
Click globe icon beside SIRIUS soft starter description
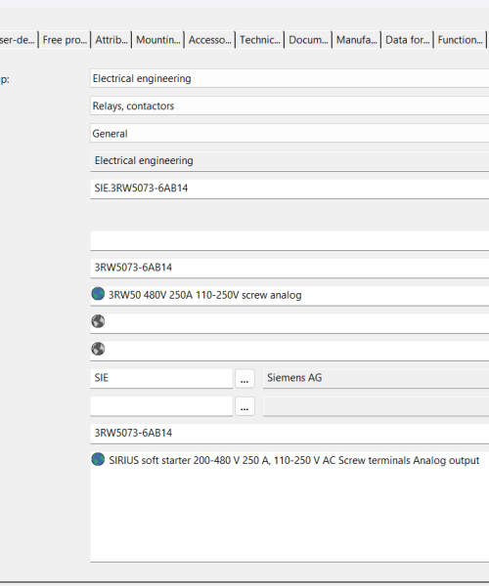point(98,459)
